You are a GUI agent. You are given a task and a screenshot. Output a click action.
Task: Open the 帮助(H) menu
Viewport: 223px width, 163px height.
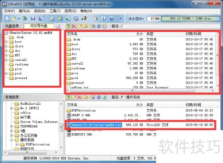(x=86, y=11)
